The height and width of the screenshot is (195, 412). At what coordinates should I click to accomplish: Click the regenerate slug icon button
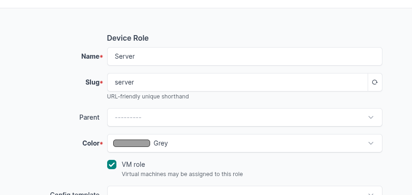click(x=375, y=82)
